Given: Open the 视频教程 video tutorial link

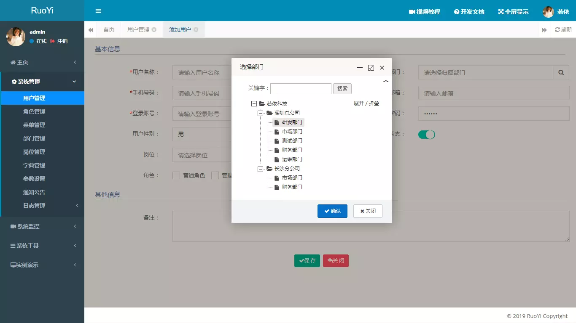Looking at the screenshot, I should click(425, 12).
